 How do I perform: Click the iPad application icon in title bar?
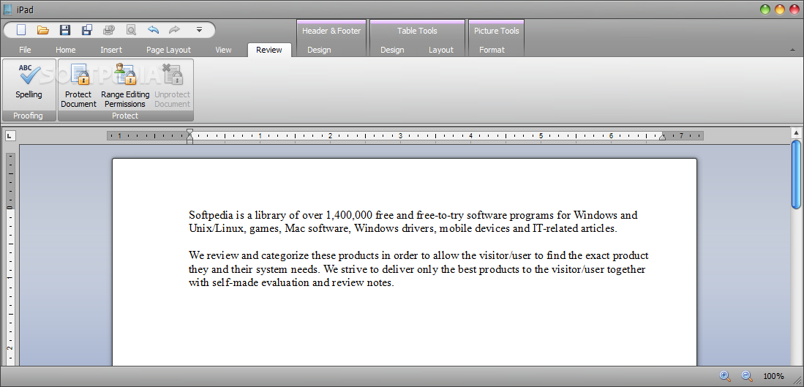(8, 10)
